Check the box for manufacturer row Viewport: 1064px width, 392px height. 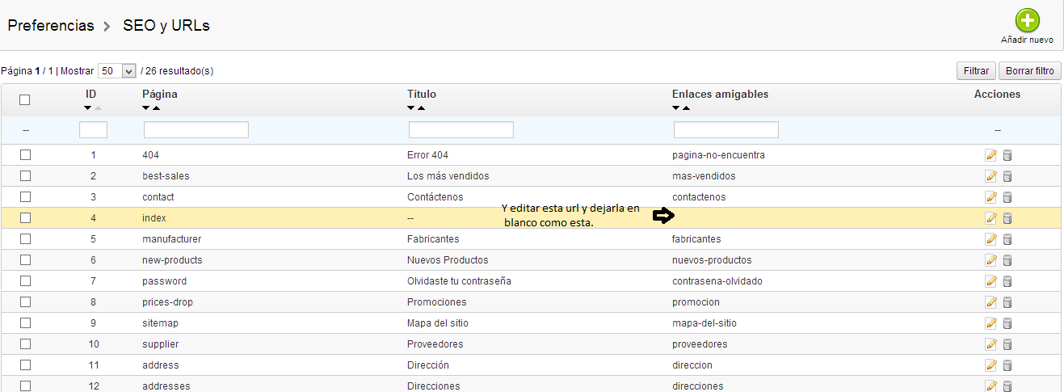(x=25, y=239)
